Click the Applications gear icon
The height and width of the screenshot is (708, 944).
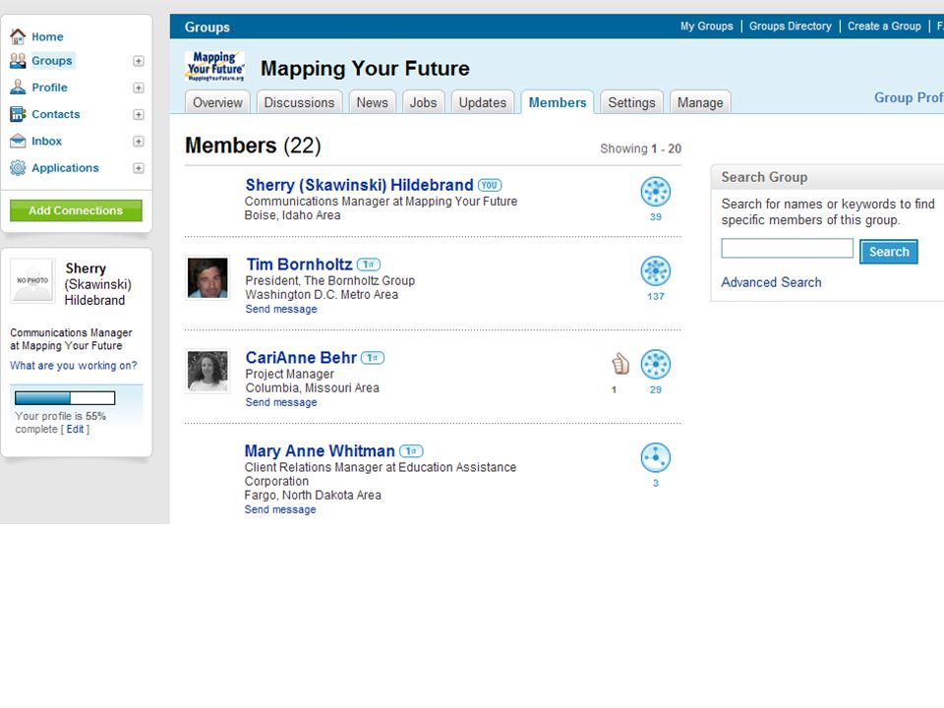(x=18, y=168)
